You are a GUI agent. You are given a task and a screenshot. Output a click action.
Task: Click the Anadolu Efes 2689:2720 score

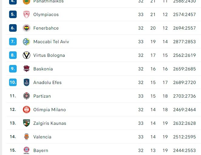point(184,82)
